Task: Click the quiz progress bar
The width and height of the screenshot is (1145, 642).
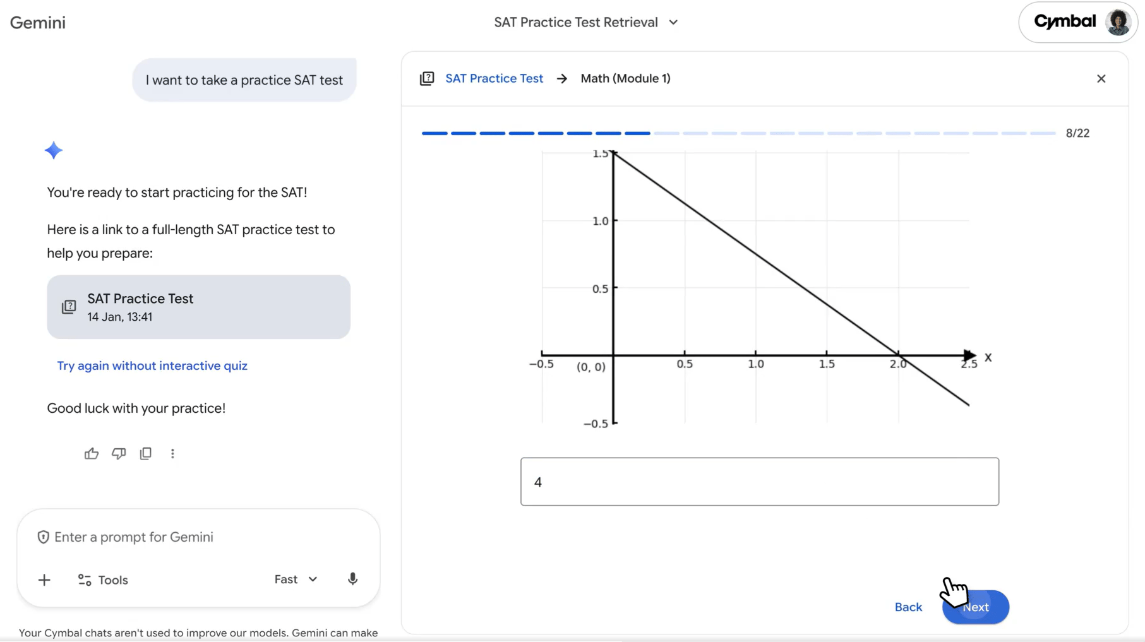Action: (738, 133)
